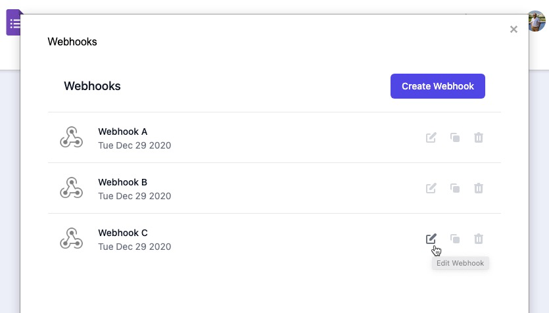Select the Webhook B name

coord(123,182)
